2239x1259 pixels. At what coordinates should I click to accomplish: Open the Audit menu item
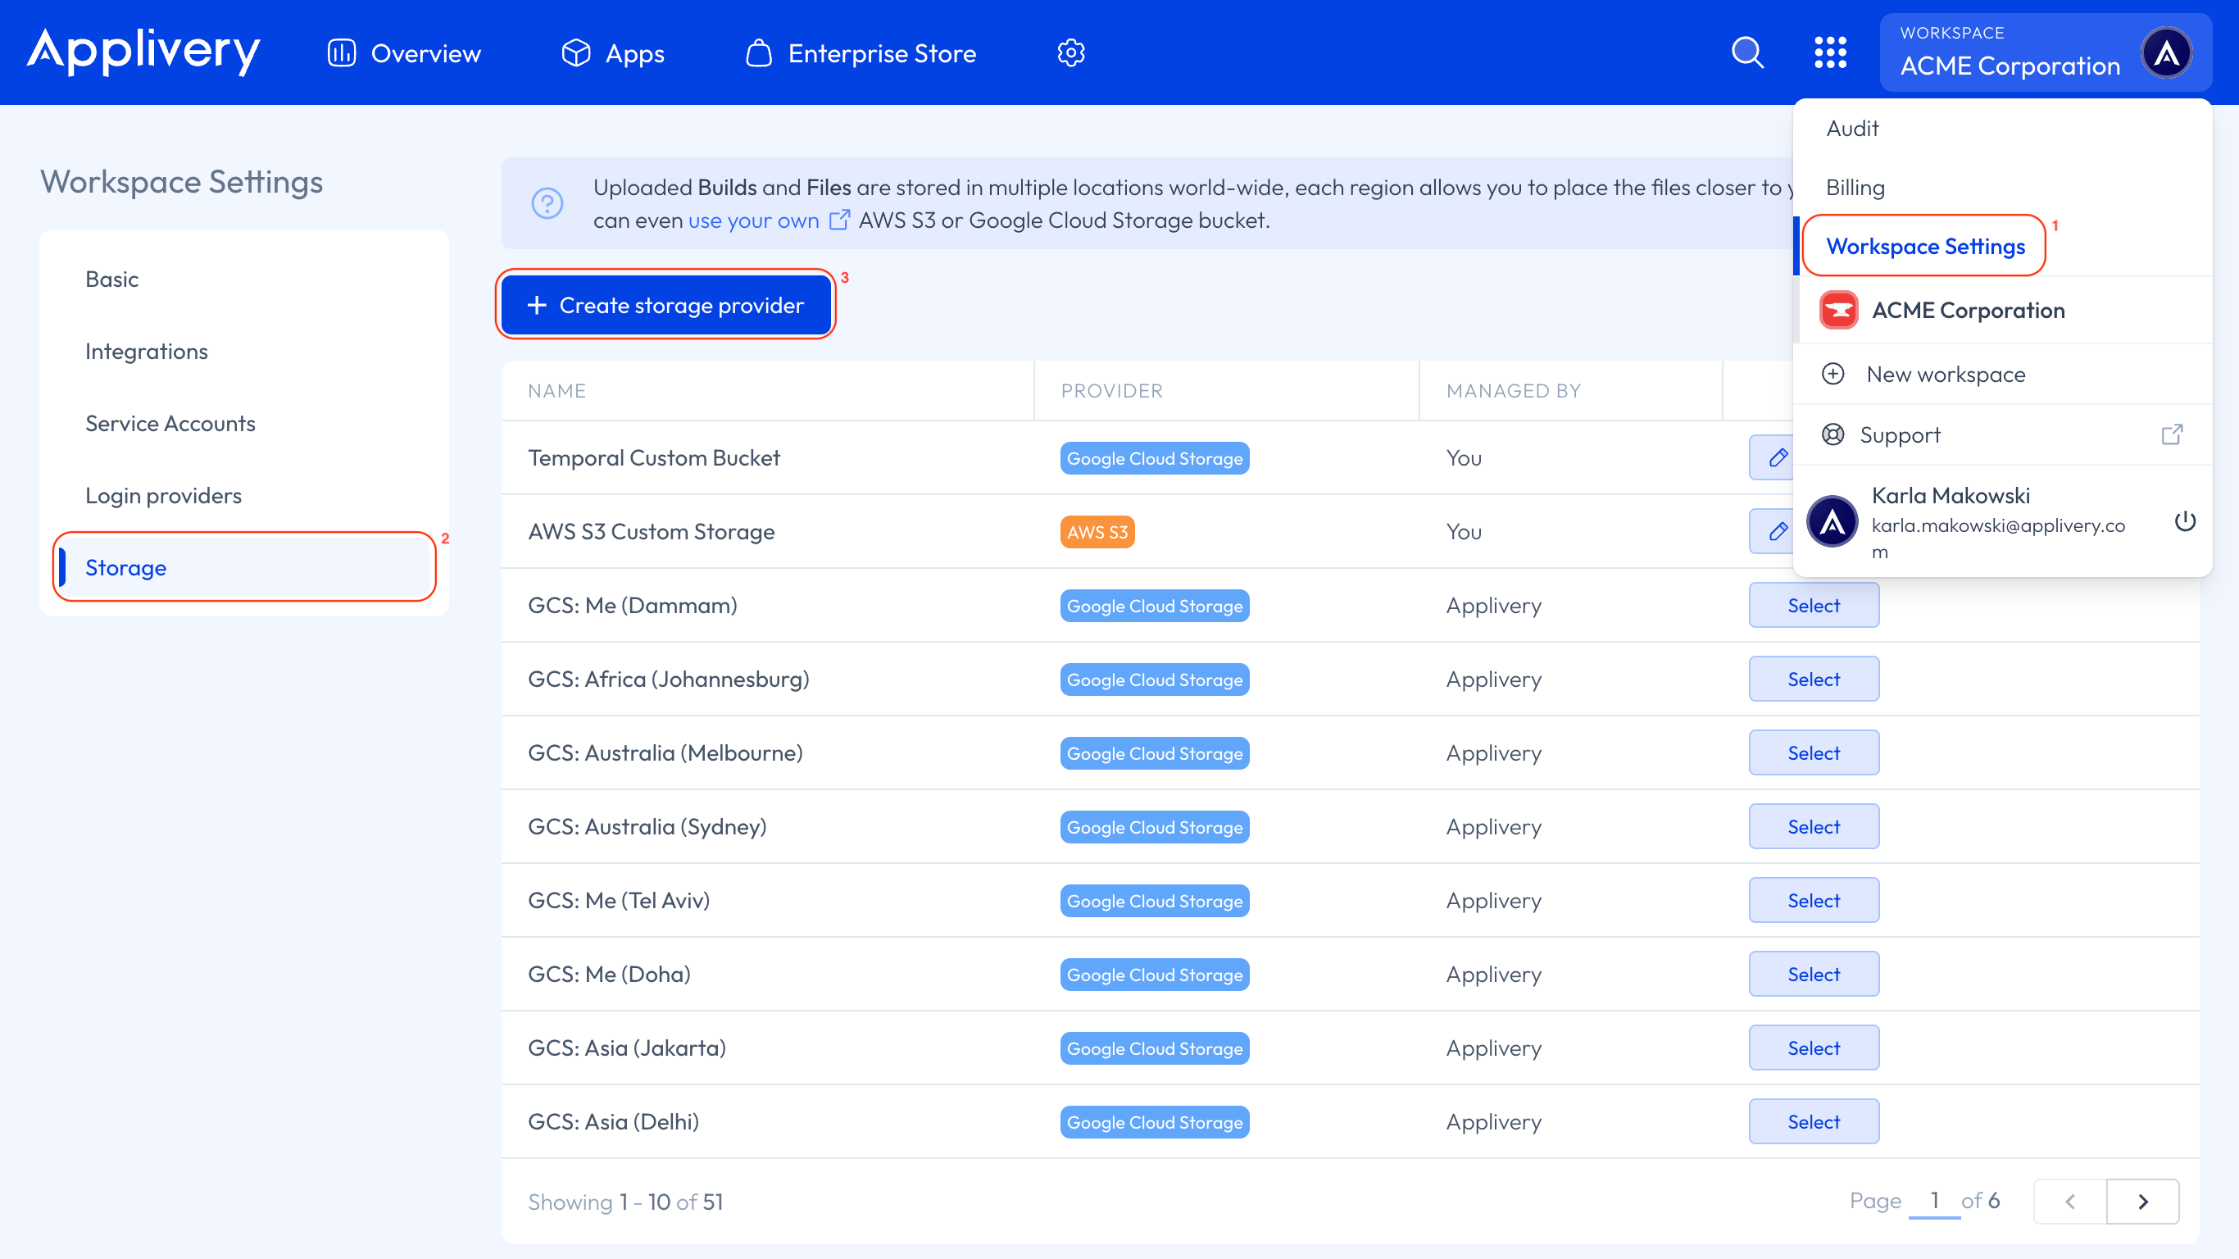(x=1852, y=129)
